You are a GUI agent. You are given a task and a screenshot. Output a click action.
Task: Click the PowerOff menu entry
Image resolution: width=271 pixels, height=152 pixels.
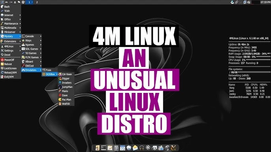(x=11, y=60)
